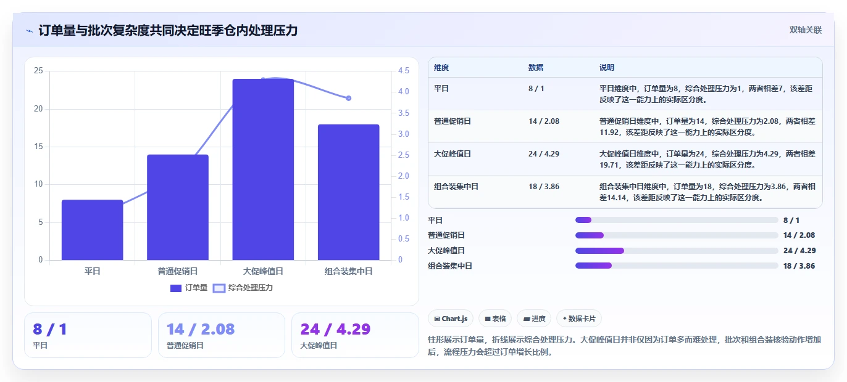Click the 14 / 2.08 普通促销日 data card
Image resolution: width=847 pixels, height=382 pixels.
pos(222,335)
